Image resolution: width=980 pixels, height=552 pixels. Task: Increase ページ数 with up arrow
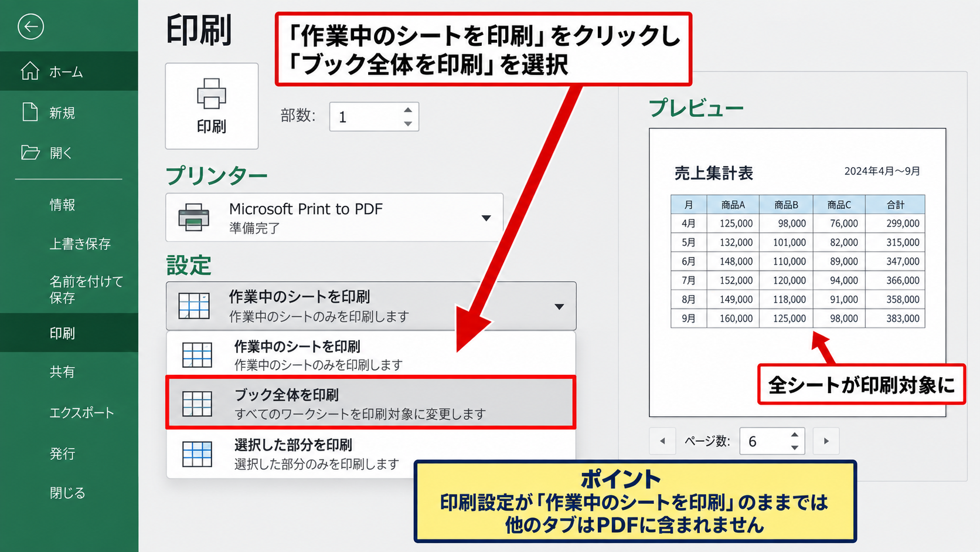[x=795, y=435]
